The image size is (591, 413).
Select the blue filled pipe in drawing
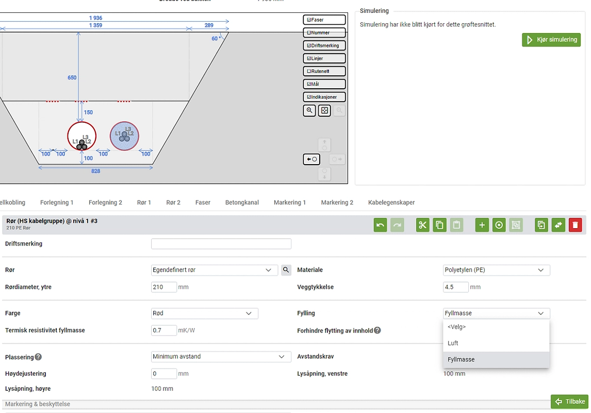[124, 136]
